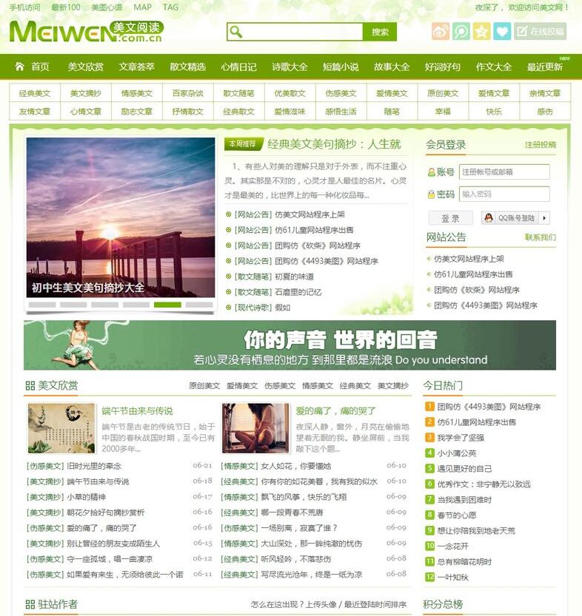The image size is (582, 616).
Task: Open 故事大全 in main navigation
Action: pyautogui.click(x=392, y=67)
